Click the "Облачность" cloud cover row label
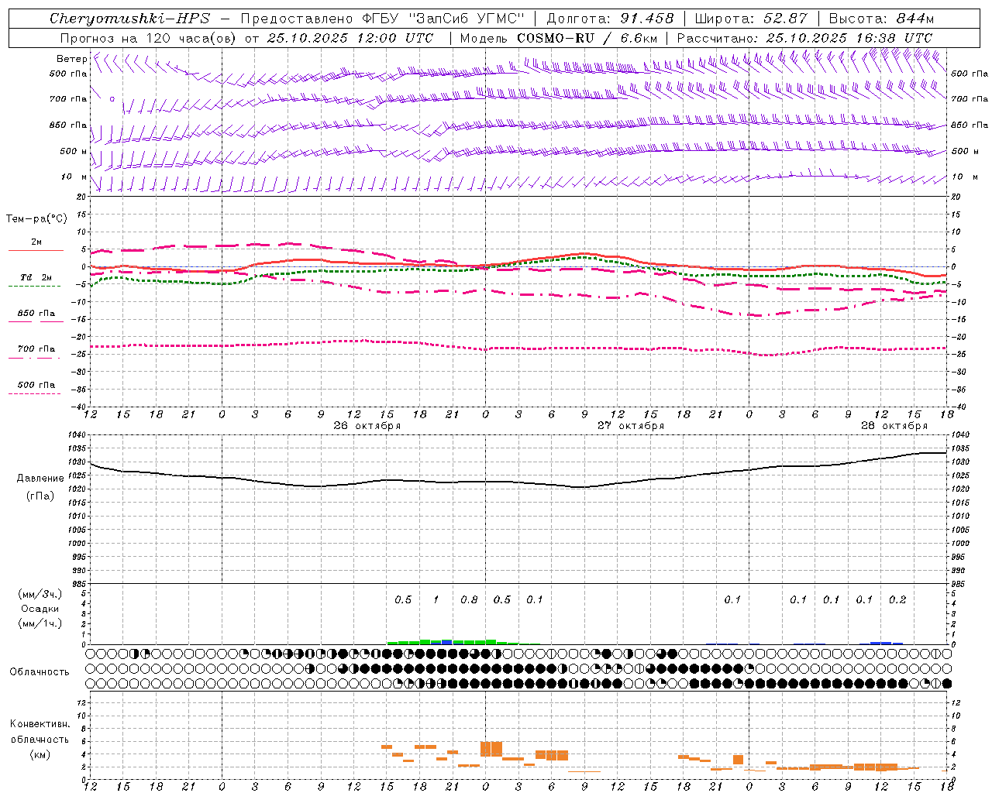992x793 pixels. pyautogui.click(x=40, y=672)
